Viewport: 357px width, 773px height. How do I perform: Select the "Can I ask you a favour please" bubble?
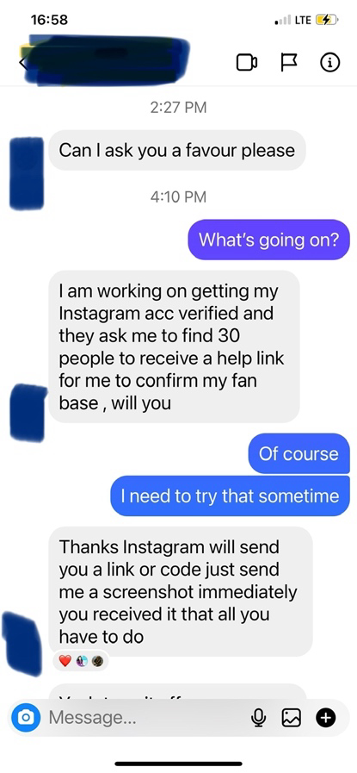point(176,150)
